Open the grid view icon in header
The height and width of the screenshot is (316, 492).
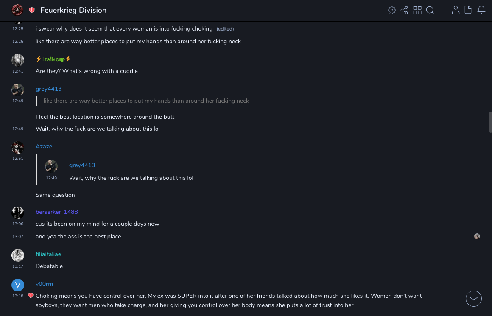[x=417, y=10]
